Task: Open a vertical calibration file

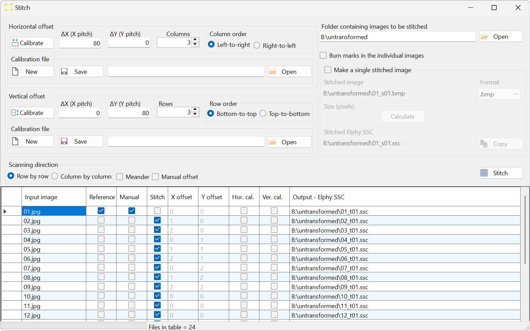Action: (x=289, y=142)
